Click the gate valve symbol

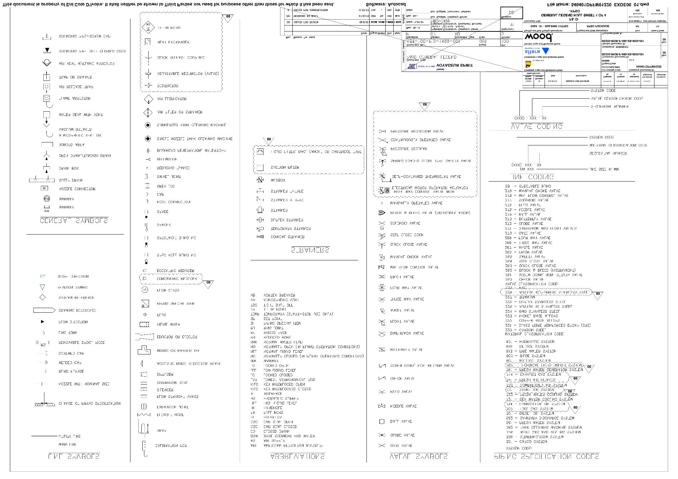click(382, 446)
